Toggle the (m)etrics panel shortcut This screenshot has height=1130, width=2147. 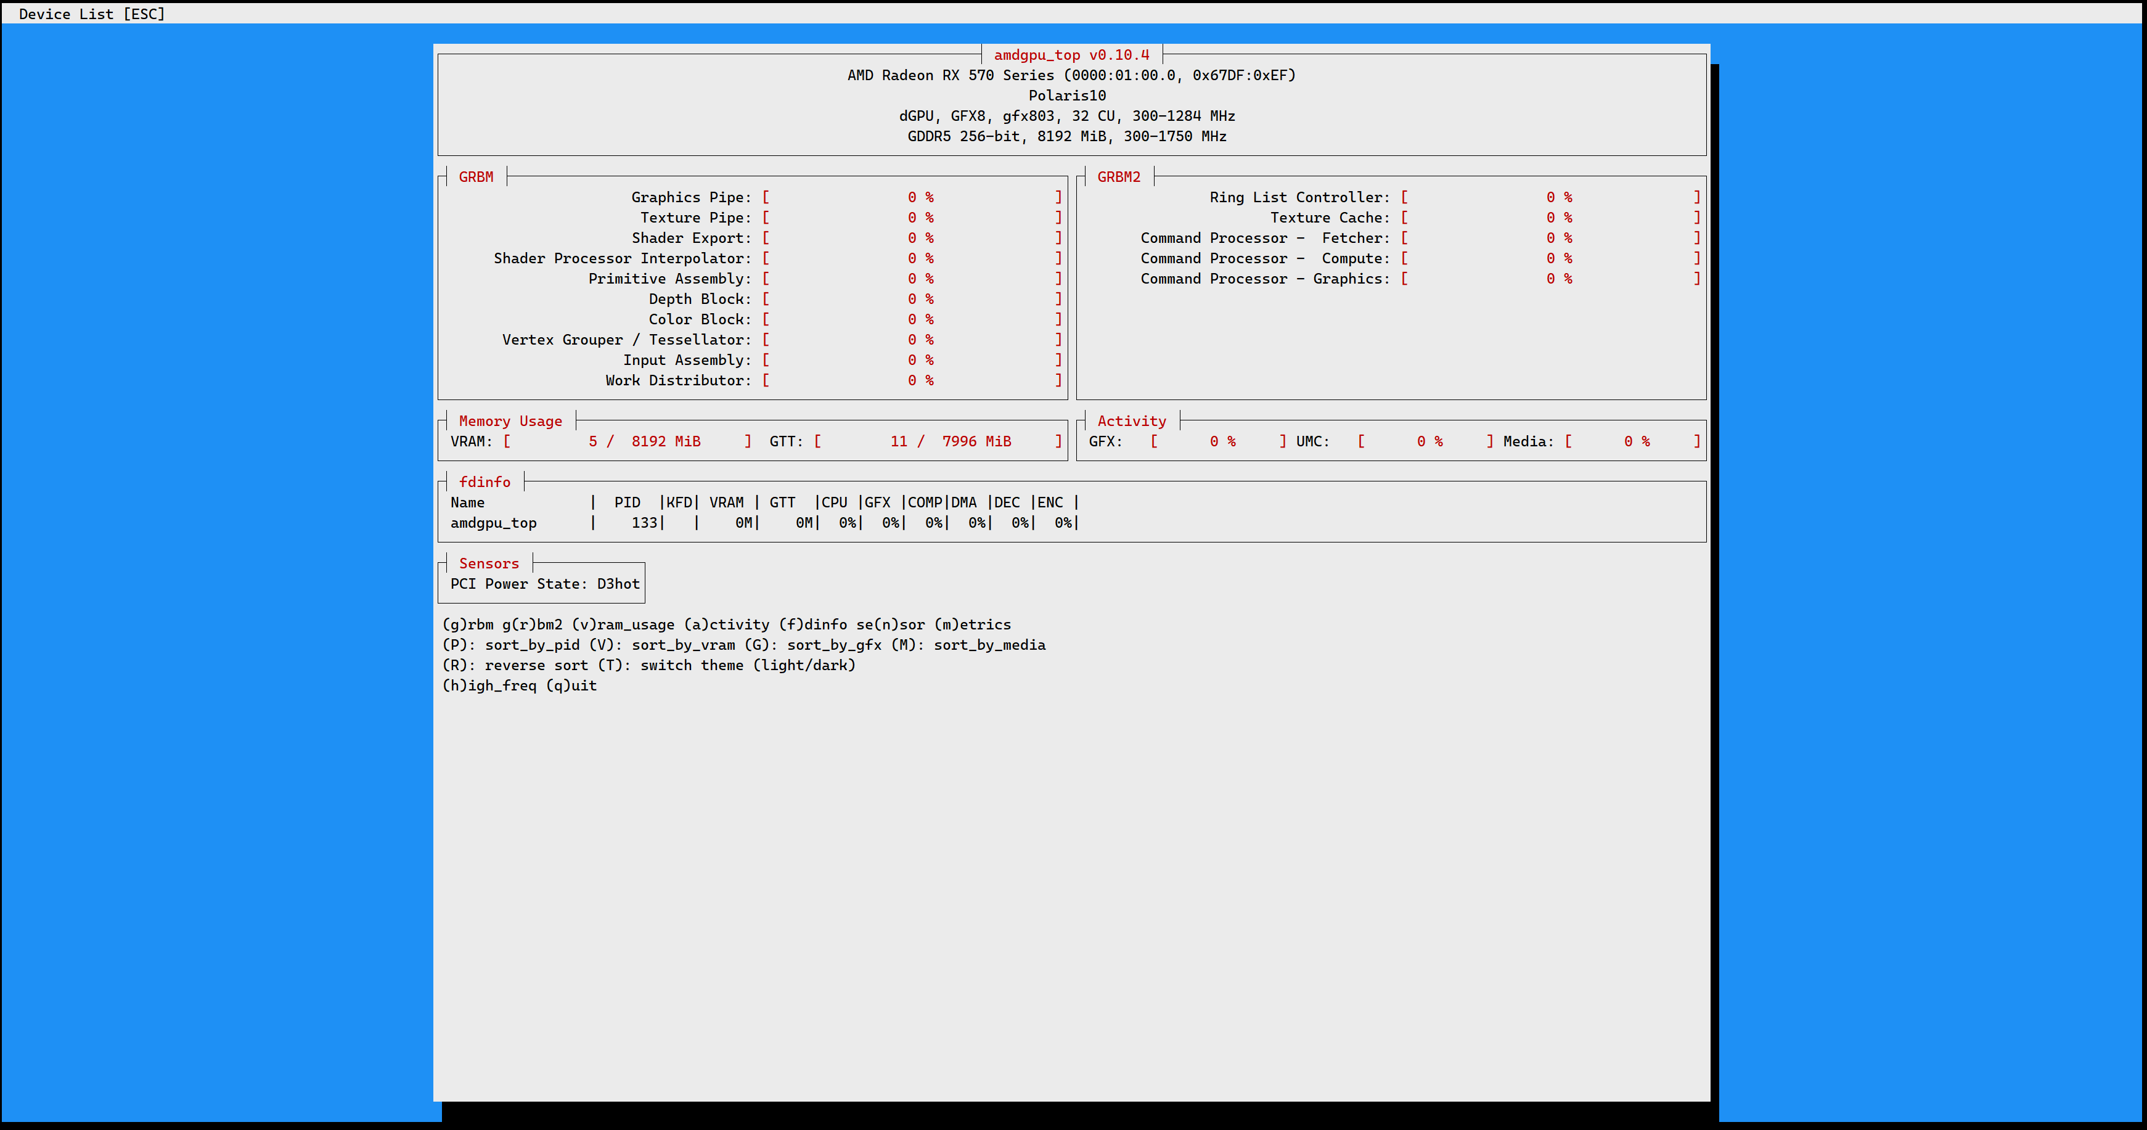(x=972, y=624)
